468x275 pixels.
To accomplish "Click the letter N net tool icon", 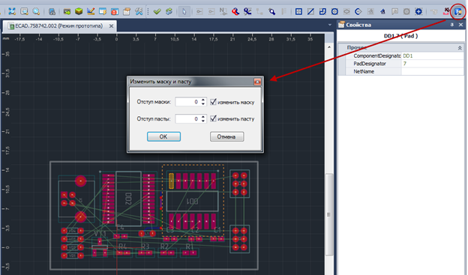I will coord(223,11).
